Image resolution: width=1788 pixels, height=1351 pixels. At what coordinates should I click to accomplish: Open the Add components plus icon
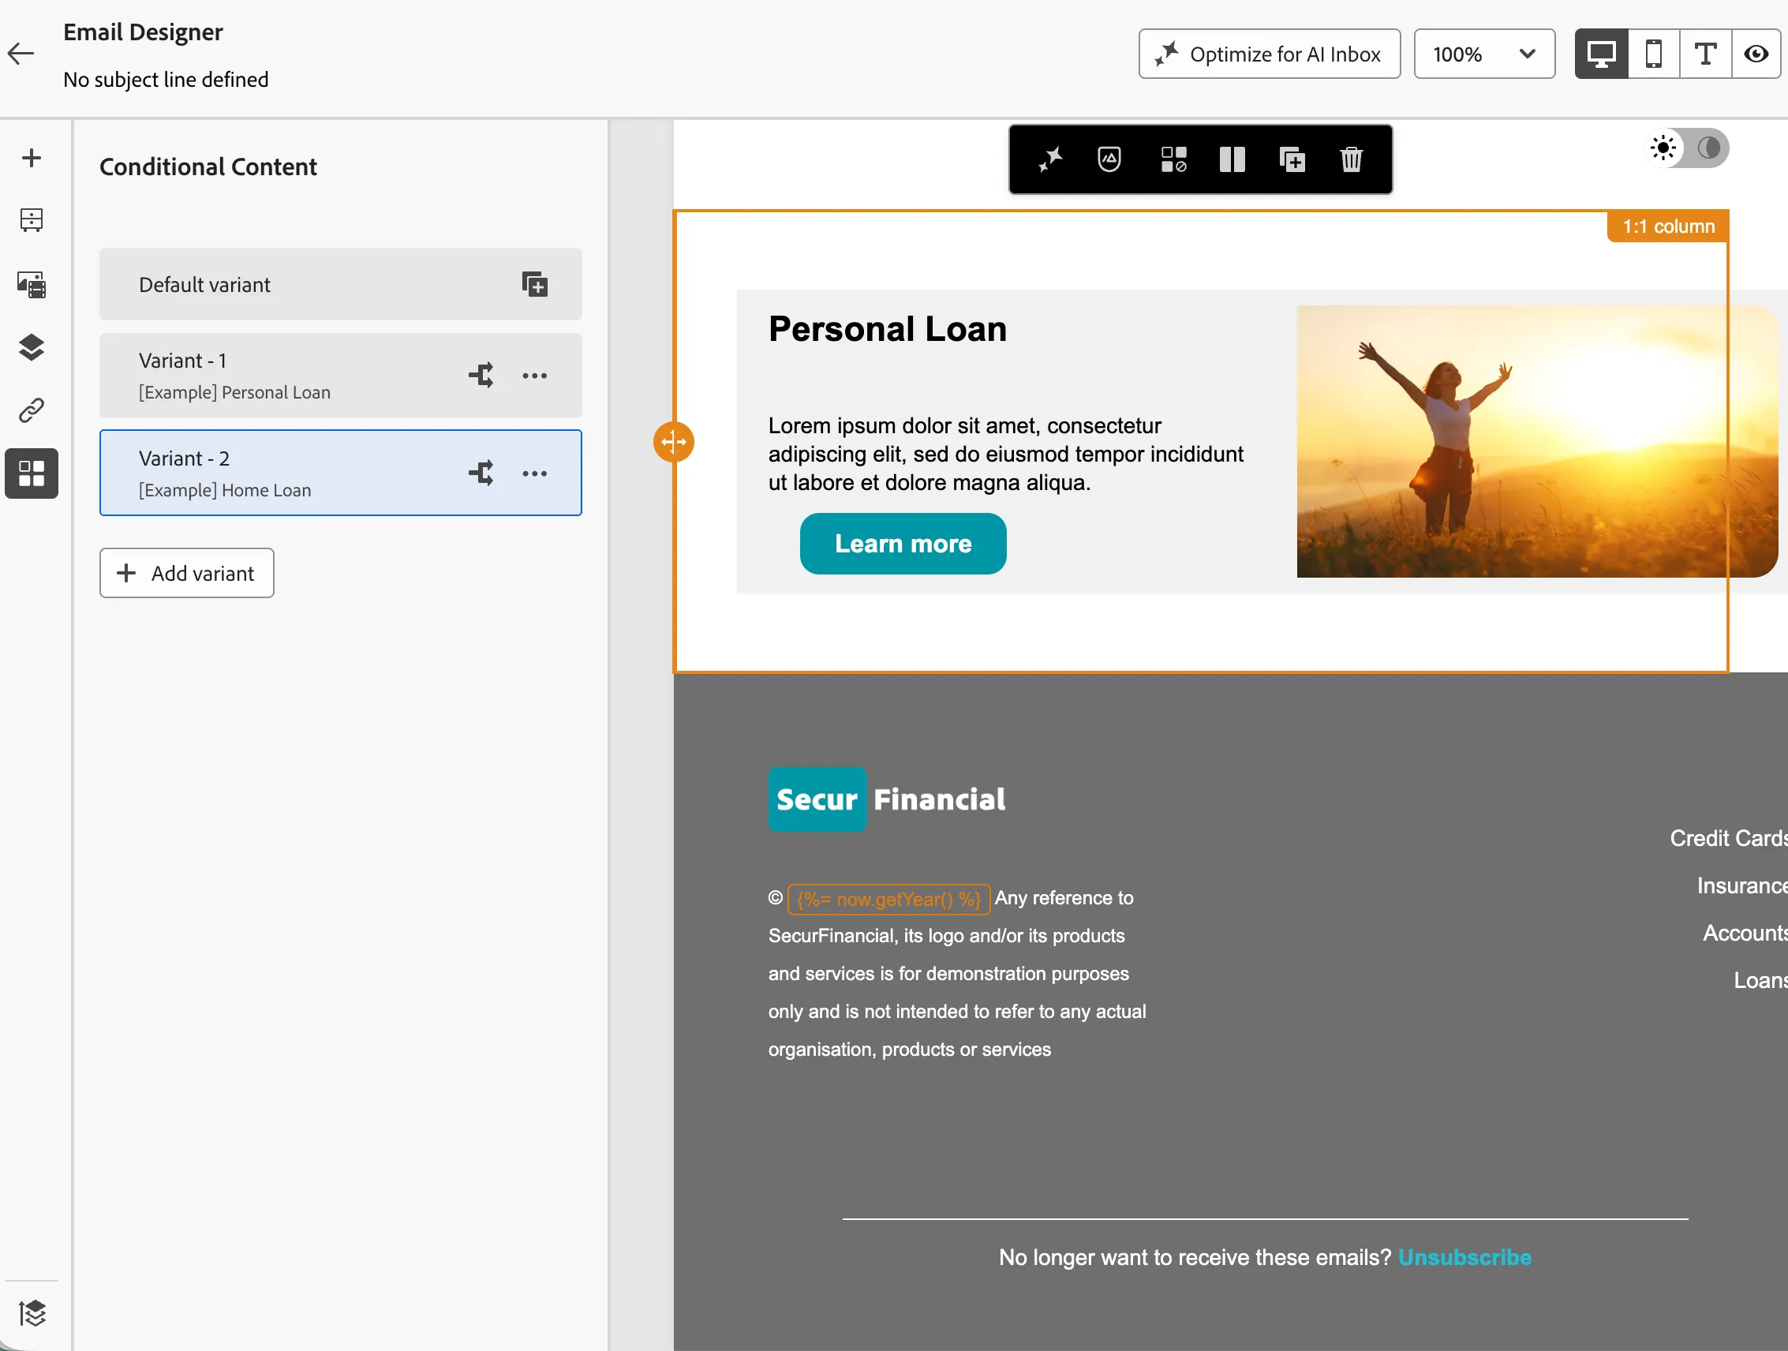coord(32,158)
